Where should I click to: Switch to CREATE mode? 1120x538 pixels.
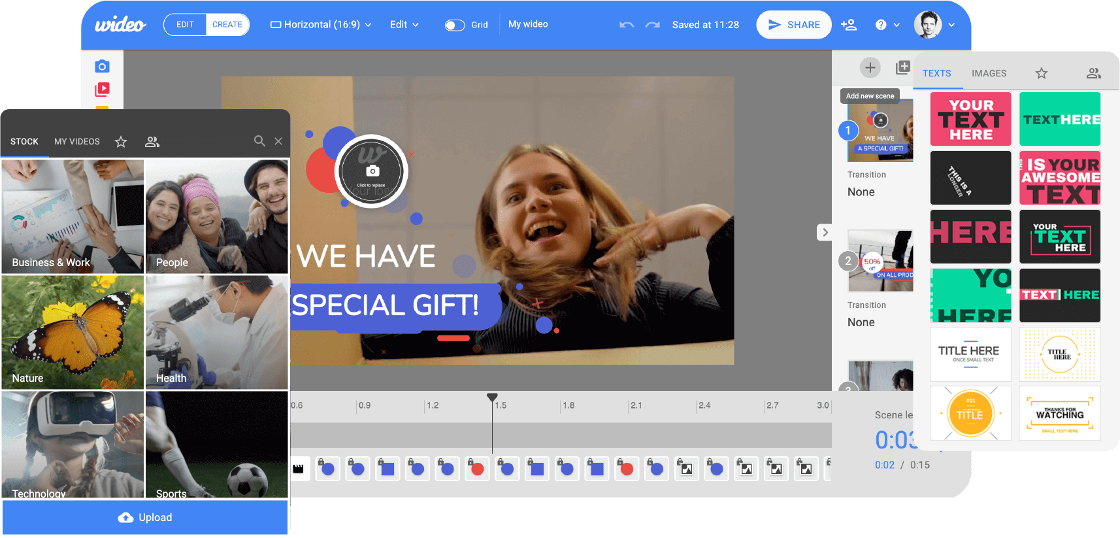tap(227, 25)
